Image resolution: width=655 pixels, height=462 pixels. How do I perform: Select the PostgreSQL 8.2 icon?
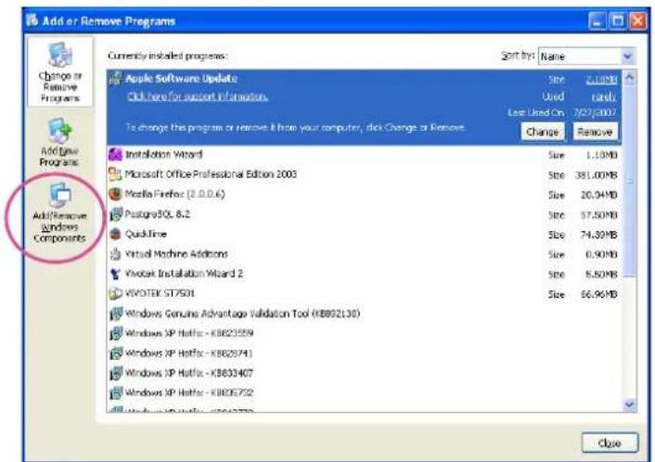(115, 214)
